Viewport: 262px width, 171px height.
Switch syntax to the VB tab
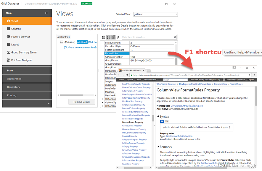tap(166, 121)
